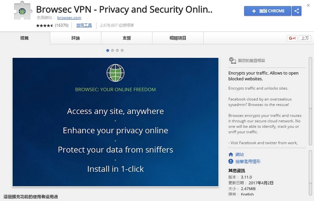Screen dimensions: 314x201
Task: Click the Browsec puzzle-piece extension icon
Action: pyautogui.click(x=23, y=10)
